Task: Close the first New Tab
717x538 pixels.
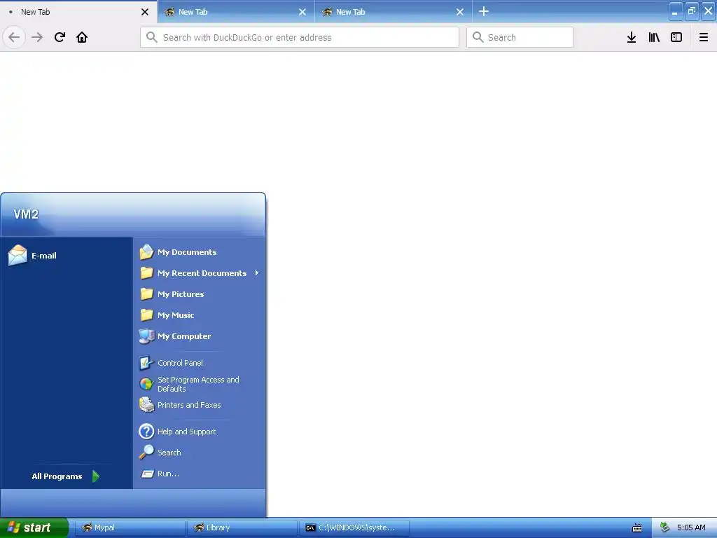Action: 144,12
